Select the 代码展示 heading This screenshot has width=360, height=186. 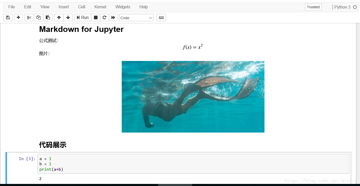(x=53, y=145)
